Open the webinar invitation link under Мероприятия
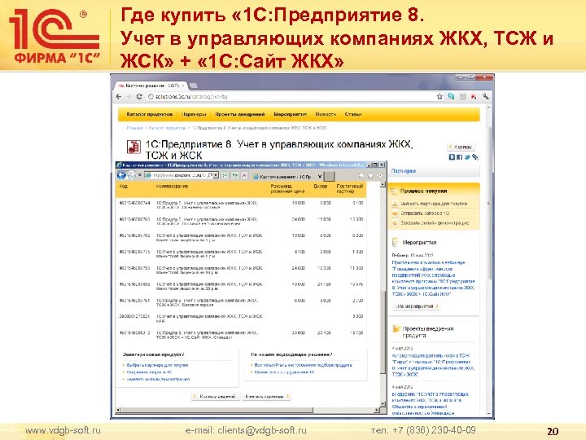586x440 pixels. (x=433, y=279)
